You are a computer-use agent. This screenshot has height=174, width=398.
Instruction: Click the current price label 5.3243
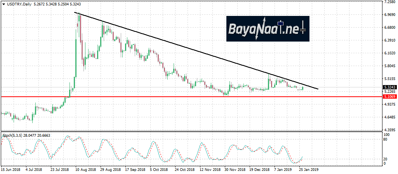389,87
